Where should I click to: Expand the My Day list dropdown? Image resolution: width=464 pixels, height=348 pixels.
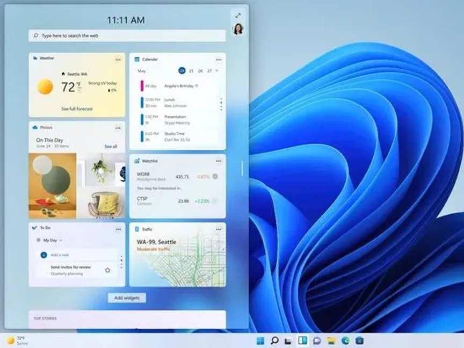[x=61, y=240]
